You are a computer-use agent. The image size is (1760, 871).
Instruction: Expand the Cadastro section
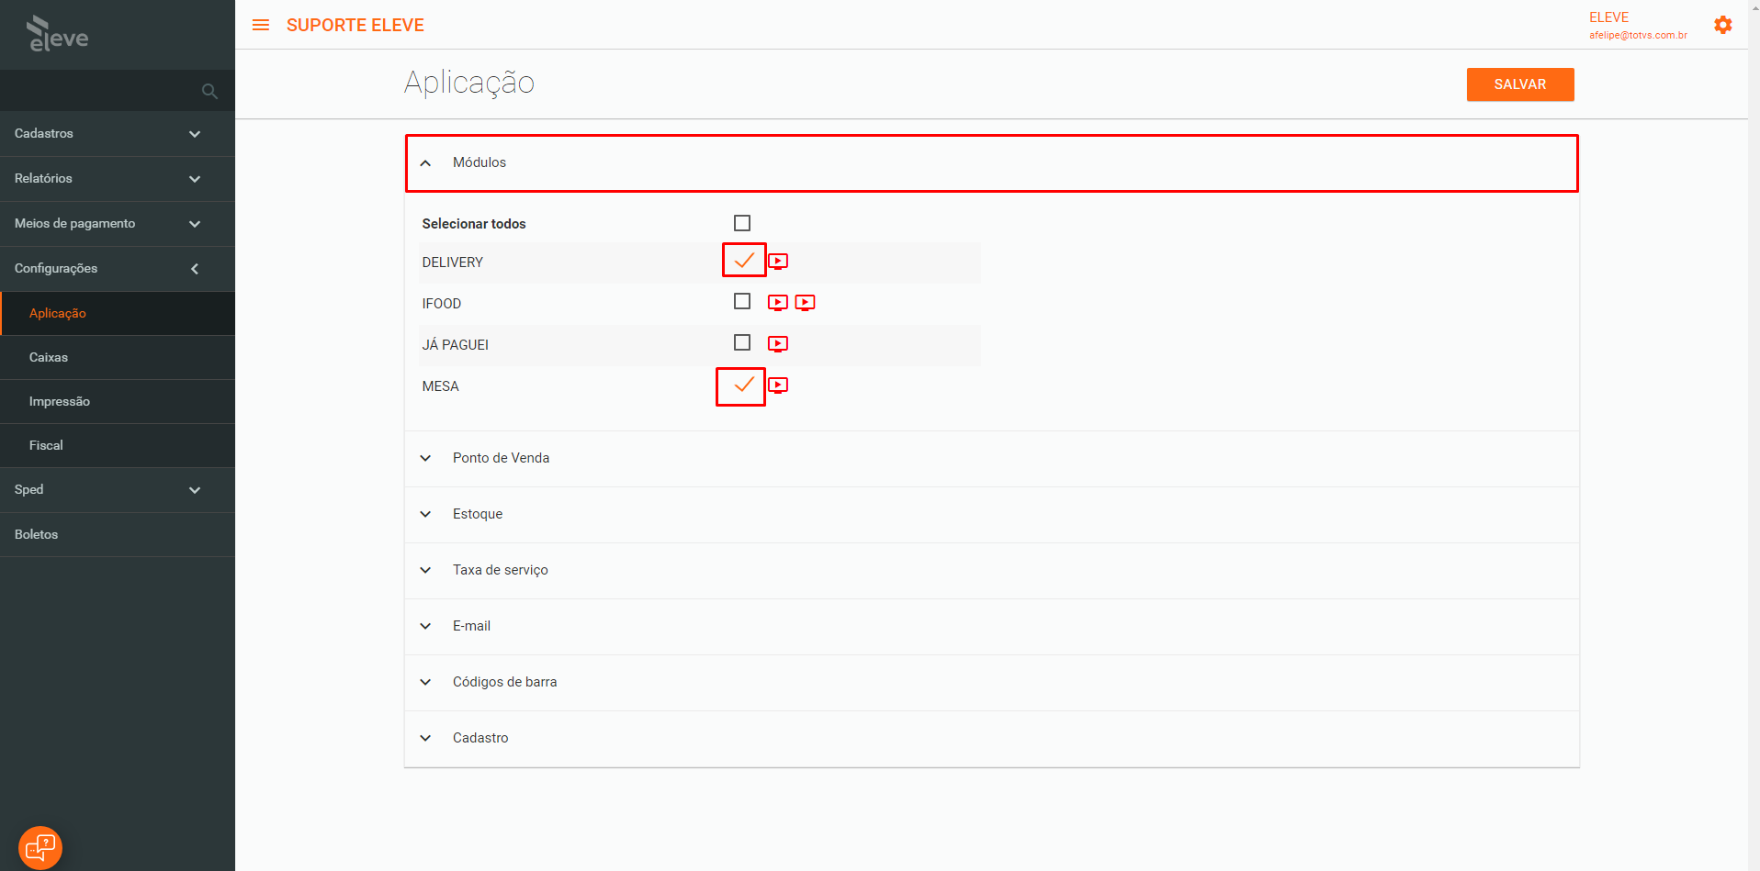[x=992, y=738]
